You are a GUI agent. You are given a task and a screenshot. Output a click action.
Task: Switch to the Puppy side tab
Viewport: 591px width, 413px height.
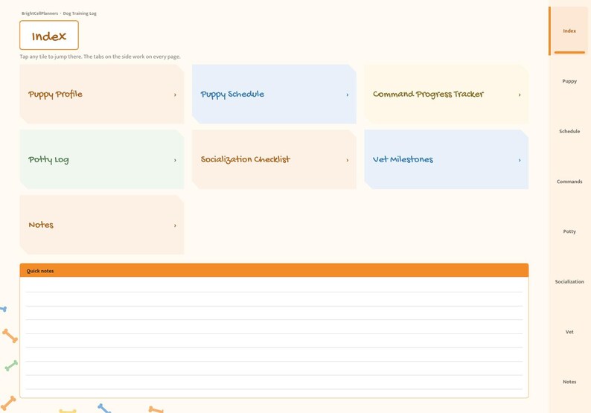(x=569, y=81)
